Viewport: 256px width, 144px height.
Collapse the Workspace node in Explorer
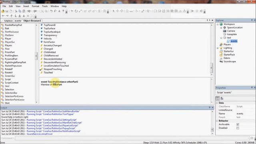[218, 24]
